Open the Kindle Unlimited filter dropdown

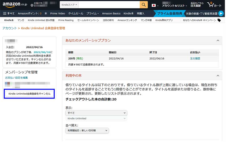(x=96, y=118)
